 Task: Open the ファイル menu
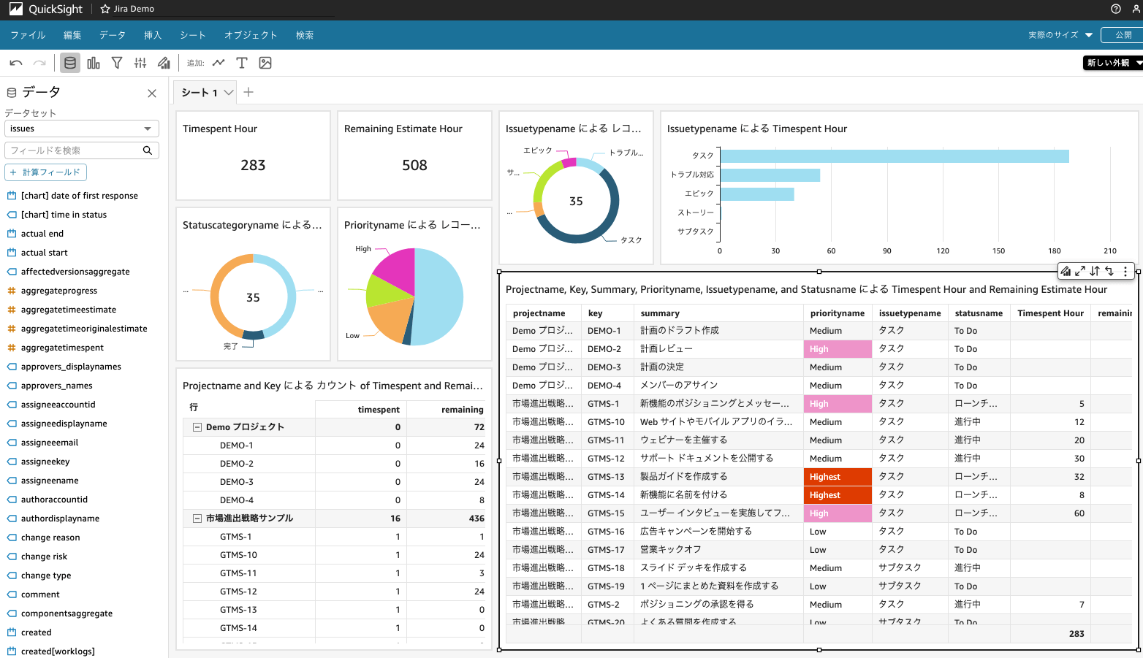pos(28,35)
